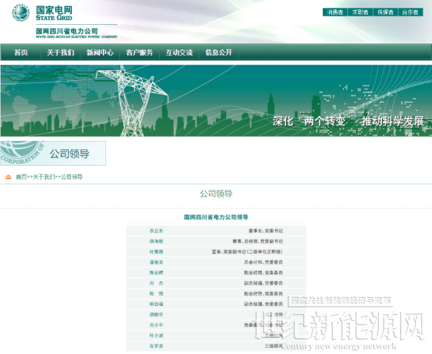Screen dimensions: 432x354
Task: Open leader name 方小平 in the table
Action: [156, 325]
